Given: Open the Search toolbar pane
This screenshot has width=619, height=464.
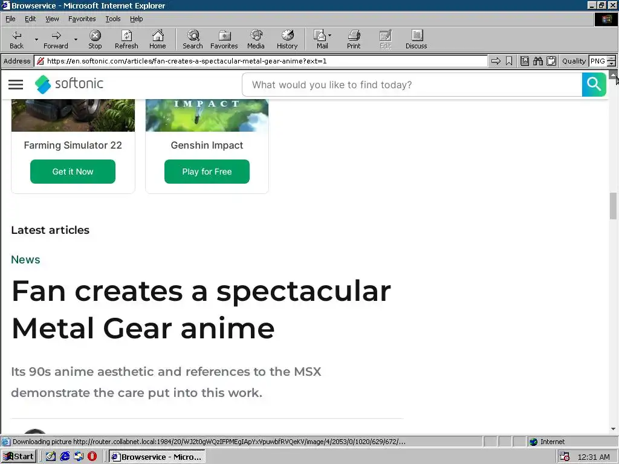Looking at the screenshot, I should 193,39.
